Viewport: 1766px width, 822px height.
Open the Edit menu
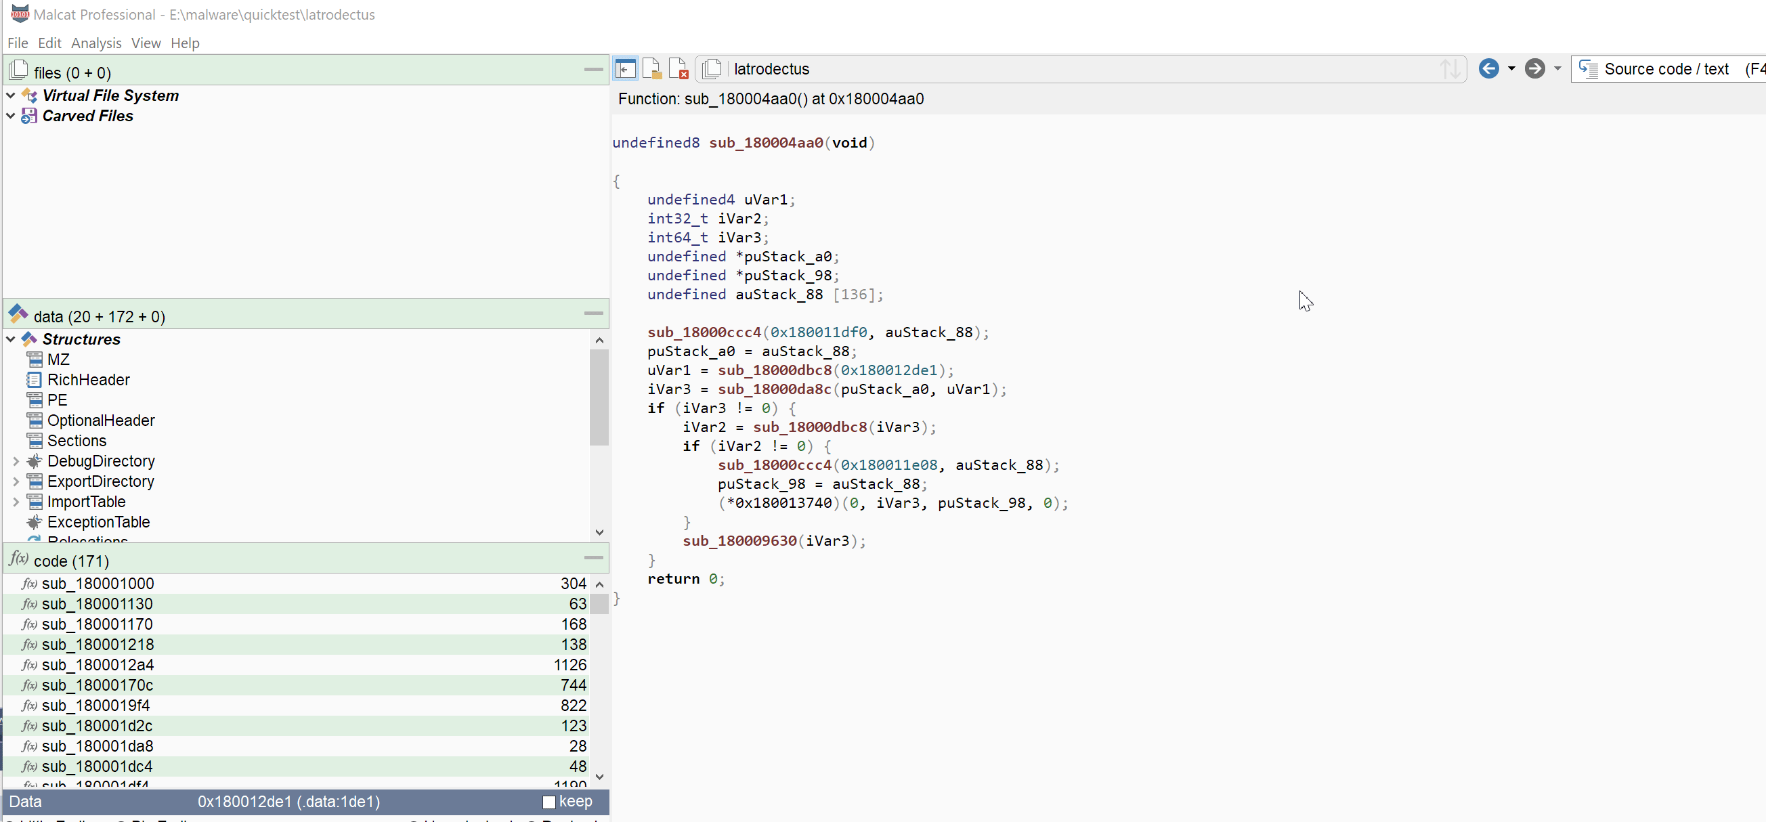point(49,43)
